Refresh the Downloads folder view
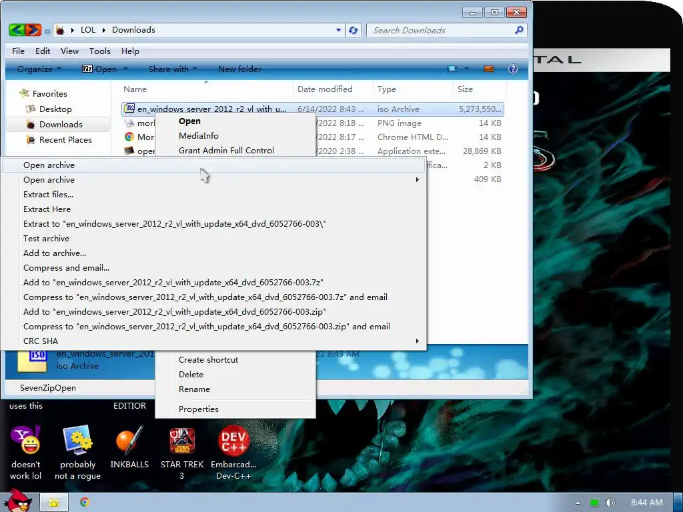 tap(354, 30)
